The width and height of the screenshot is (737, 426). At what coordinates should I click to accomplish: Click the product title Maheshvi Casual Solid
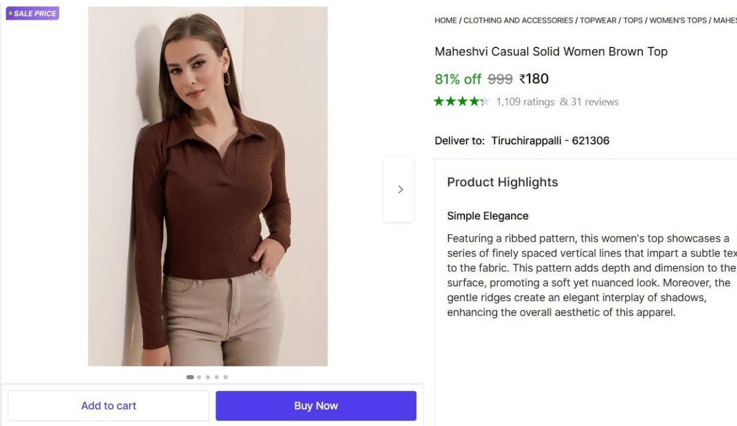coord(551,52)
